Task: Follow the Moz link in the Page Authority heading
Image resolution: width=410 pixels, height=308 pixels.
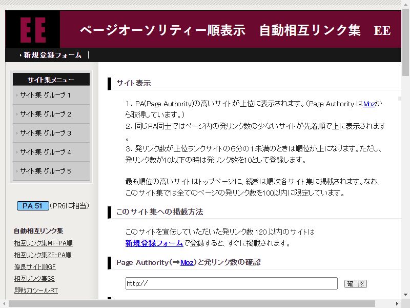Action: [187, 262]
